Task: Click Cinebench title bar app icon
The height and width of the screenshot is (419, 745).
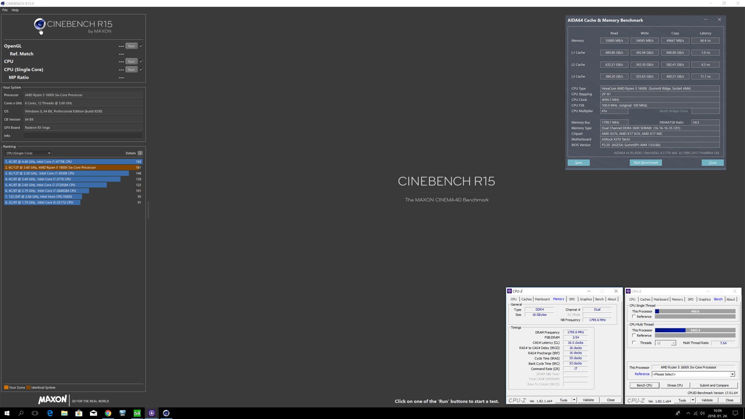Action: pos(3,3)
